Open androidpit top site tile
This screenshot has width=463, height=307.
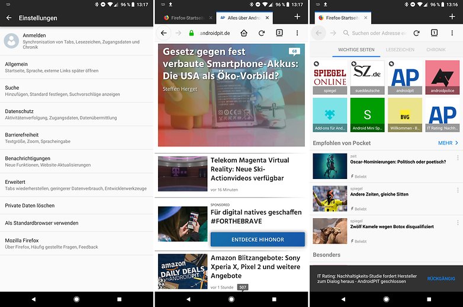405,78
